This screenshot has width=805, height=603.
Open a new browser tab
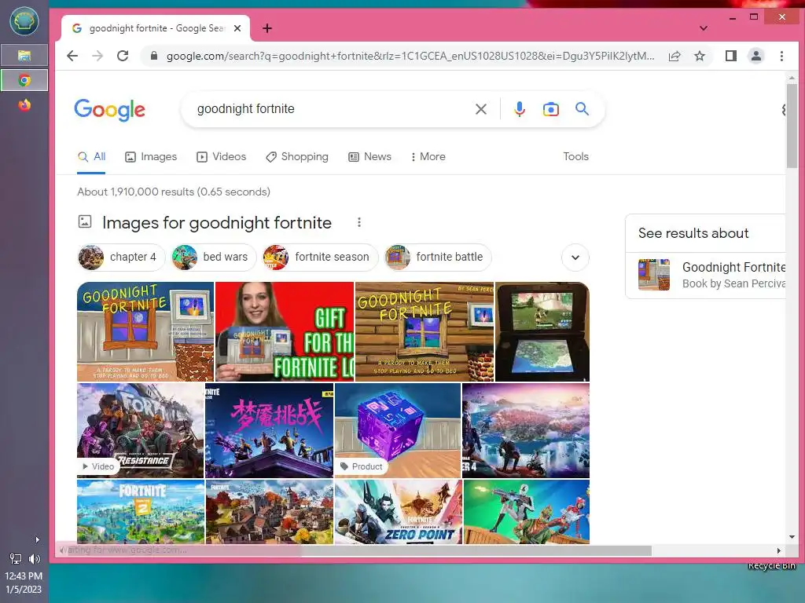(x=267, y=28)
